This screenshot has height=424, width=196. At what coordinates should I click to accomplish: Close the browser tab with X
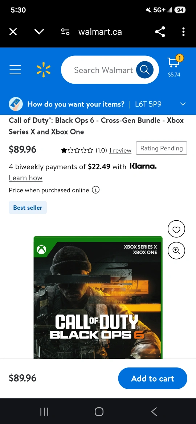[x=13, y=32]
